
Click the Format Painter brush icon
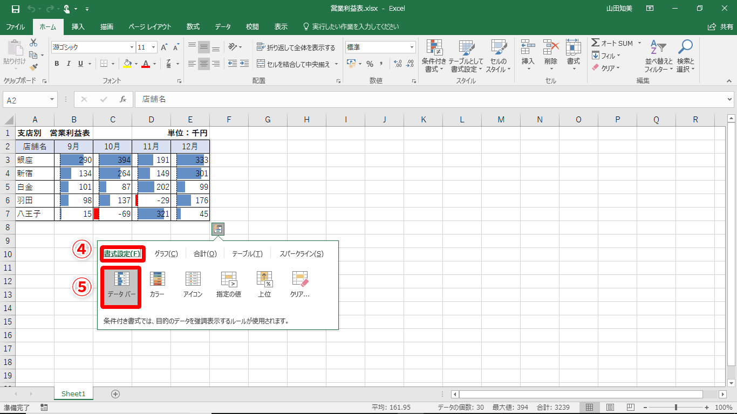tap(33, 67)
